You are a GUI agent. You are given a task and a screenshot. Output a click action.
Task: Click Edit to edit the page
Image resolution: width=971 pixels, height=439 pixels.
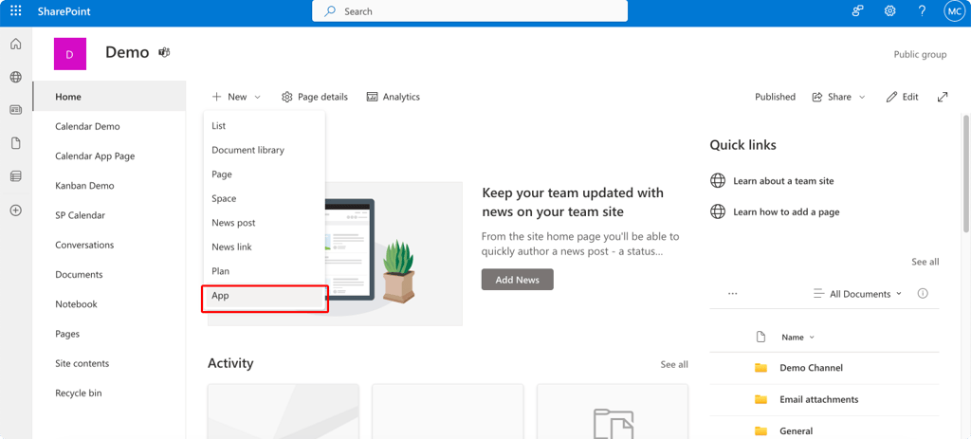903,97
